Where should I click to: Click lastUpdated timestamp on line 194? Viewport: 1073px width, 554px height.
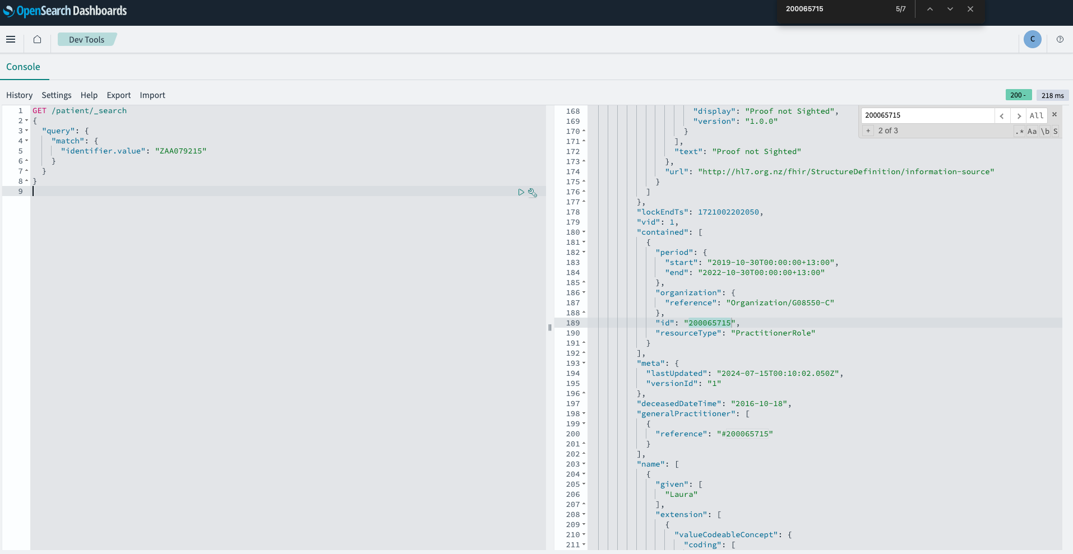pyautogui.click(x=778, y=374)
